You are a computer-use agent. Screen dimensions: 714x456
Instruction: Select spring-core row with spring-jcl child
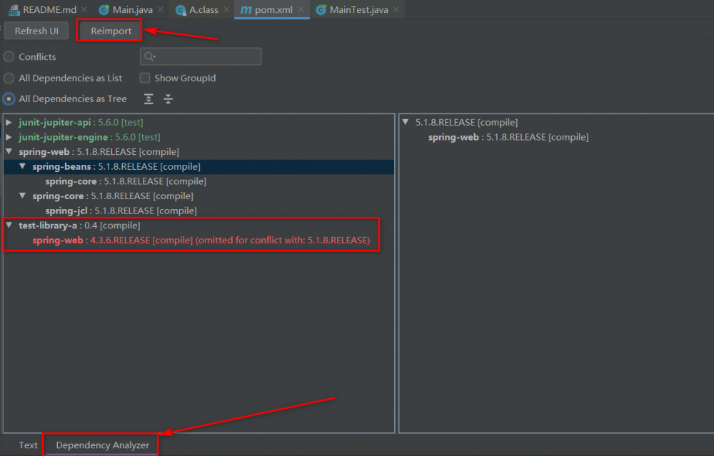[x=198, y=196]
